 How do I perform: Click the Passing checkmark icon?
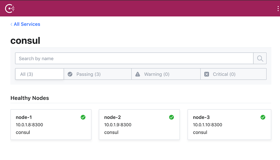click(70, 74)
